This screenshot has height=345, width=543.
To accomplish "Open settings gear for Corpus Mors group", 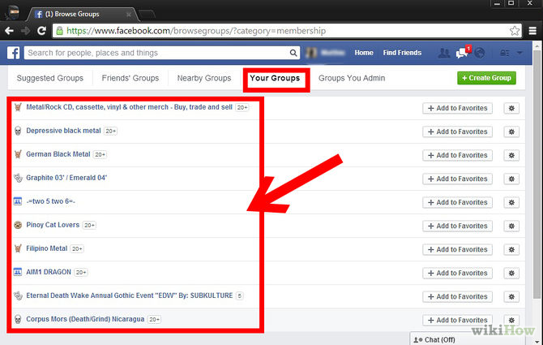I will 511,321.
